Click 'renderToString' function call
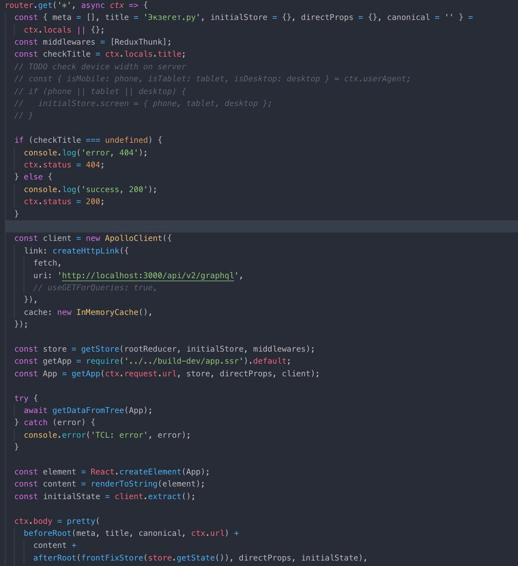This screenshot has width=518, height=566. point(124,484)
